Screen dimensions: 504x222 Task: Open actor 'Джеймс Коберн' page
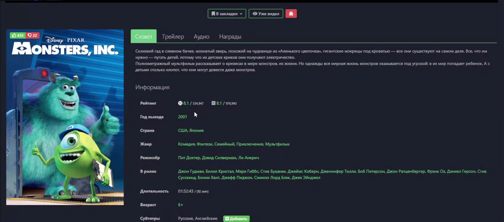[303, 171]
